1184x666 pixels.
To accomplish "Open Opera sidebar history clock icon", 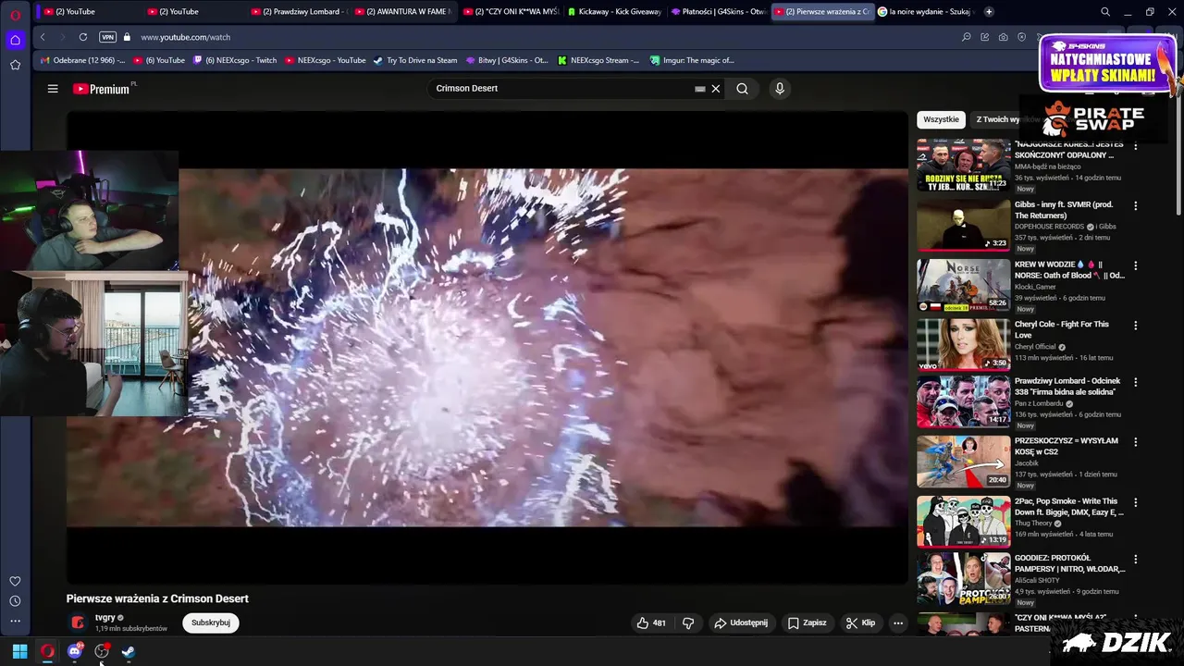I will point(15,601).
